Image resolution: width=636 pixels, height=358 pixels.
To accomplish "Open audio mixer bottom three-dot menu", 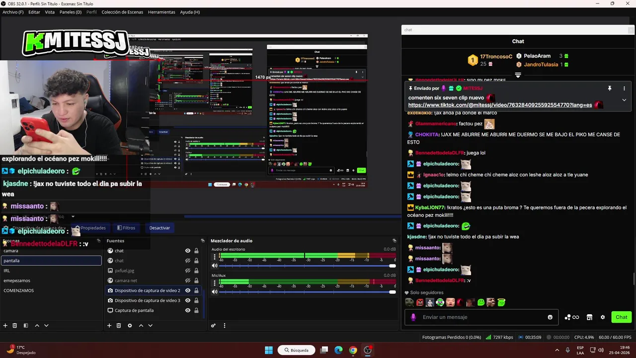I will (x=224, y=326).
